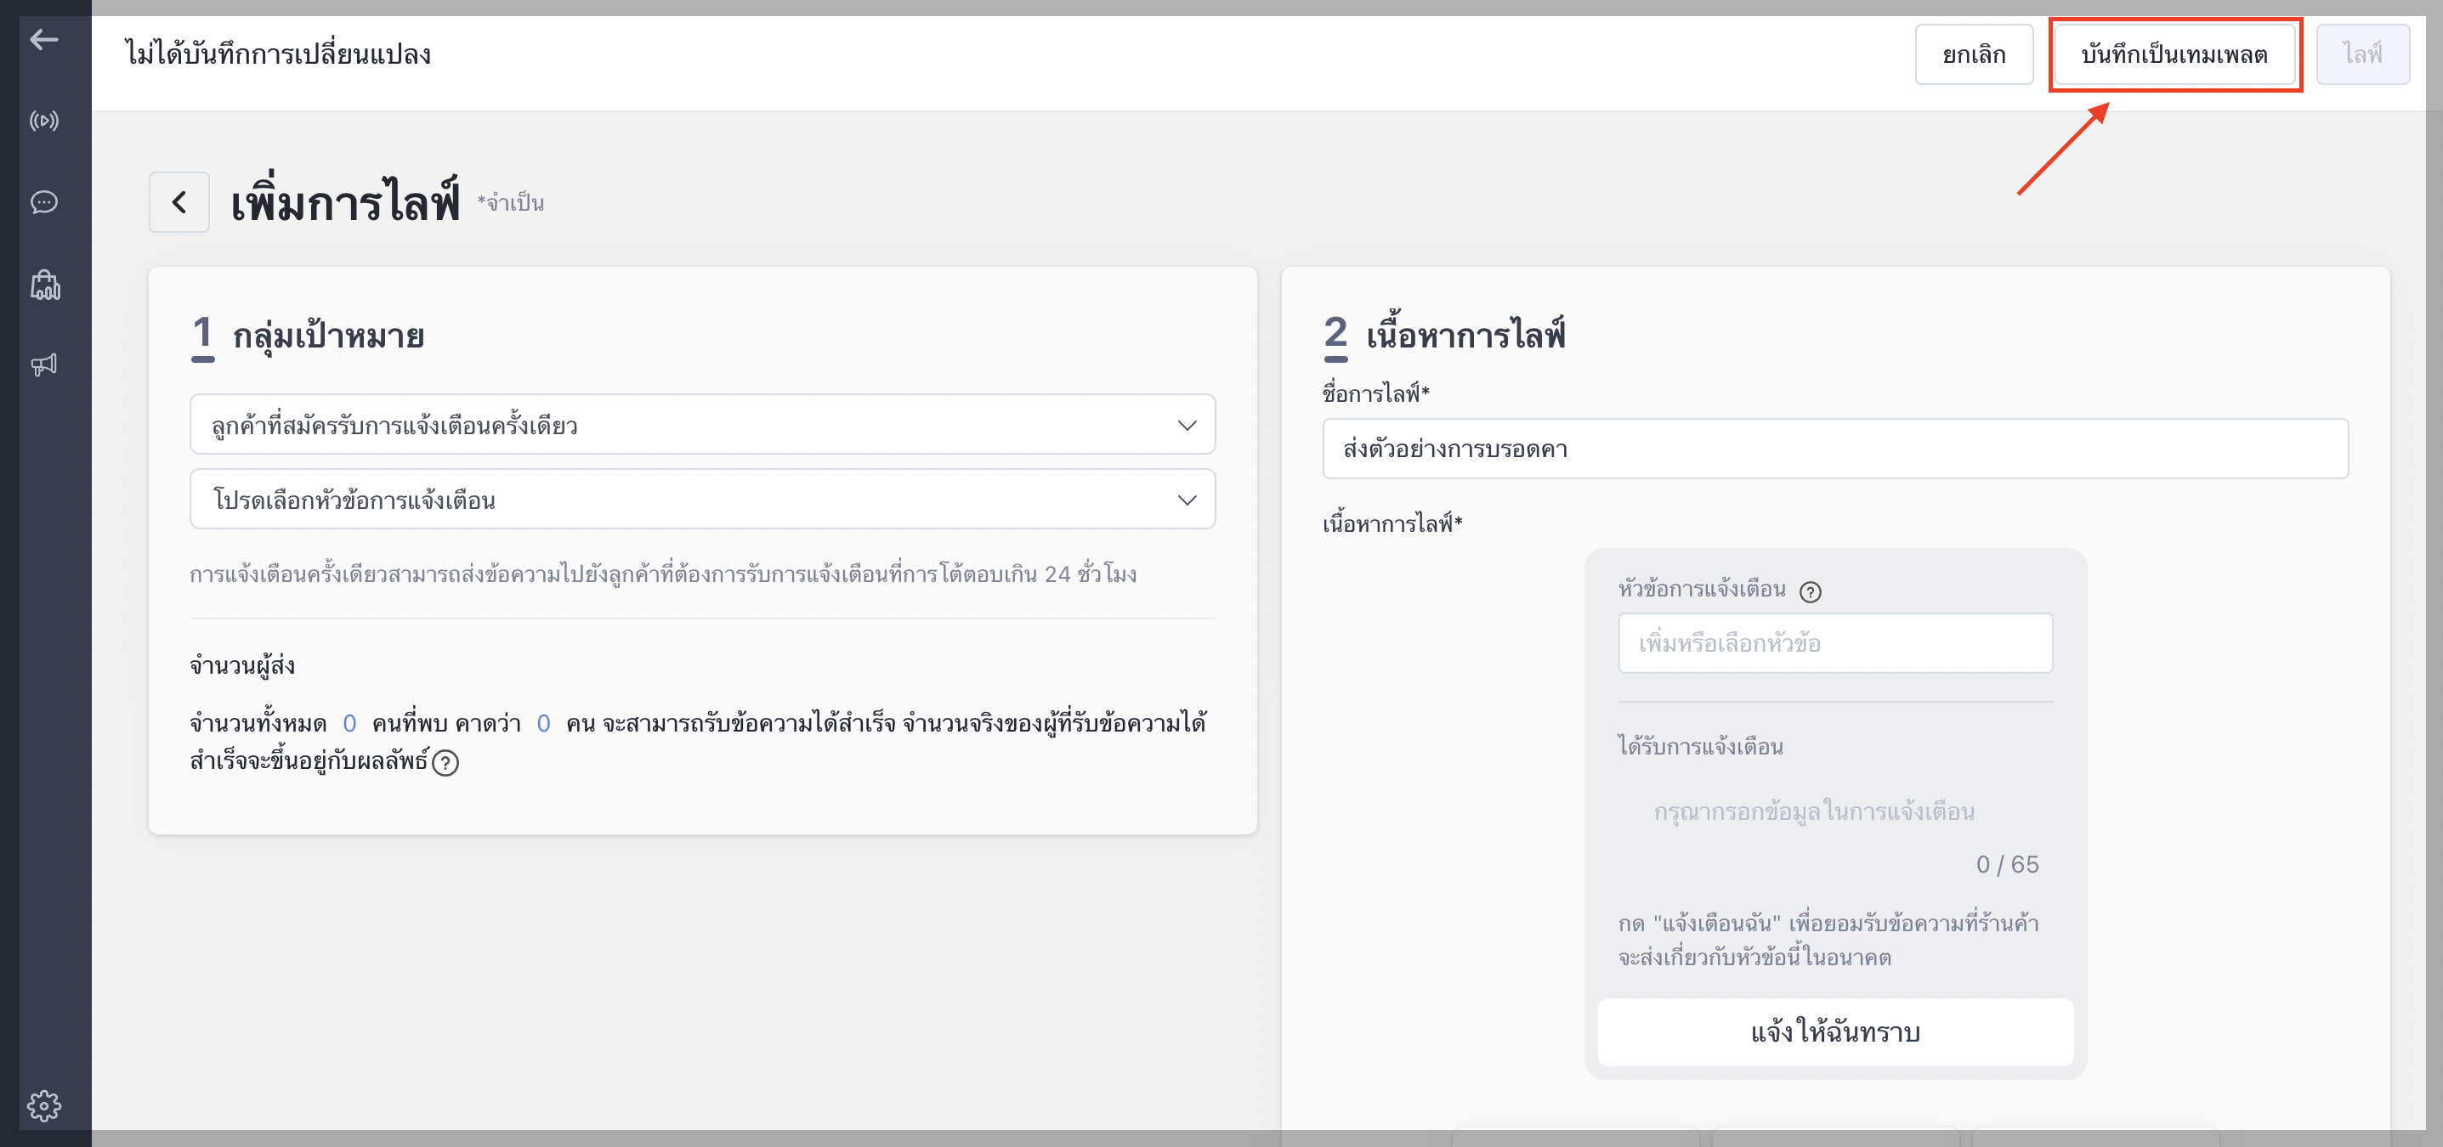The image size is (2443, 1147).
Task: Click the เนื้อหาการไลฟ์ section heading
Action: point(1465,335)
